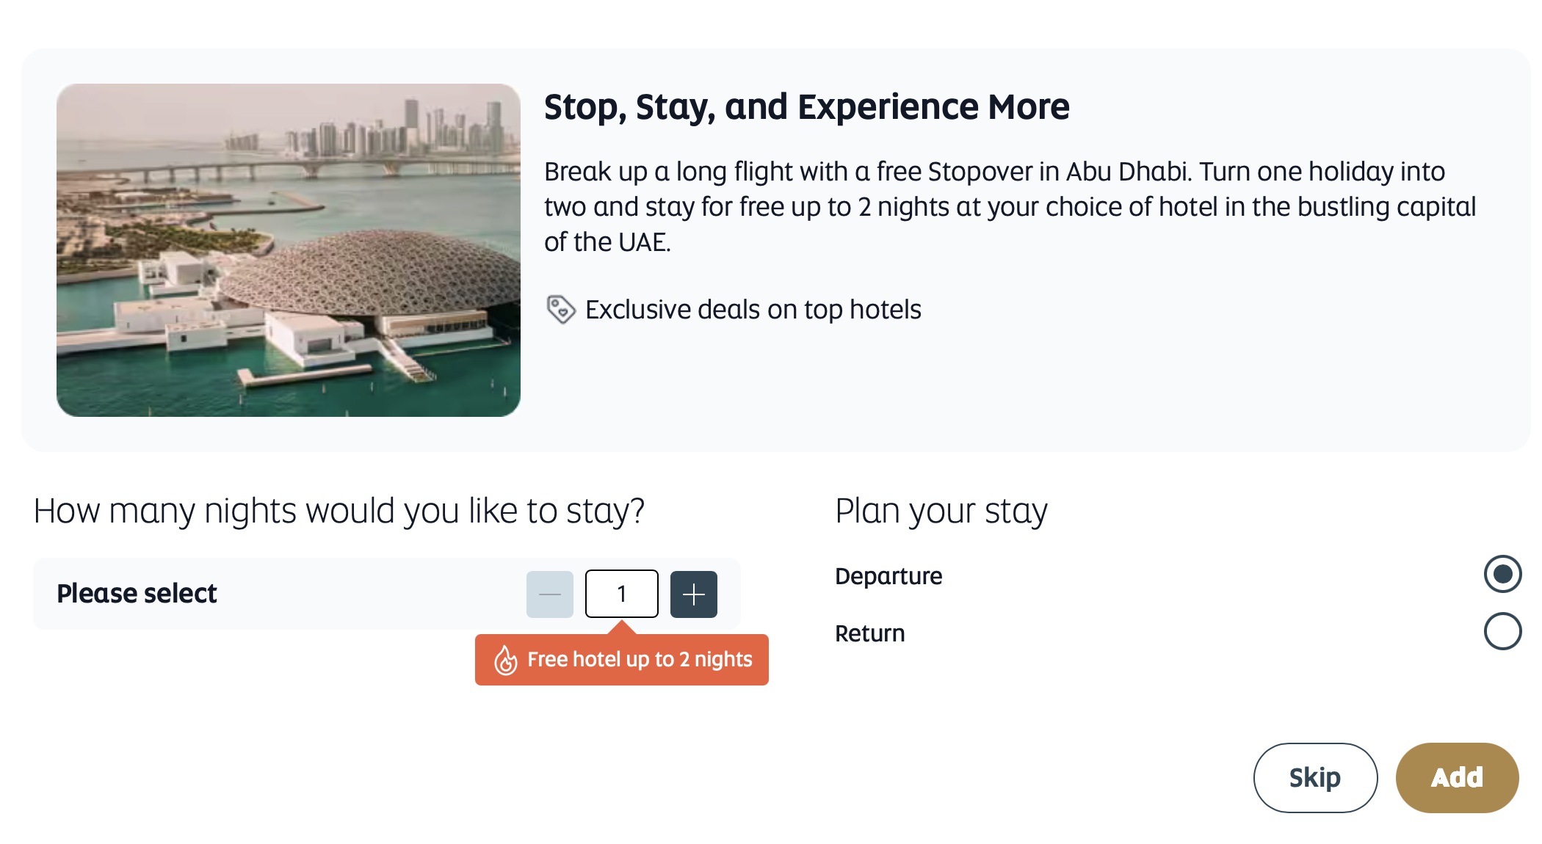Click Exclusive deals on top hotels text
The height and width of the screenshot is (844, 1542).
(753, 310)
